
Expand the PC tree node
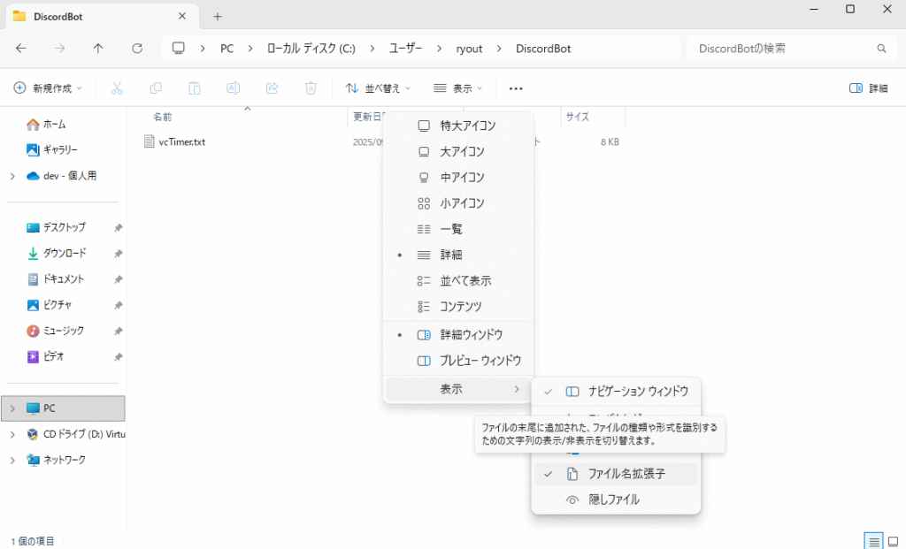(12, 408)
